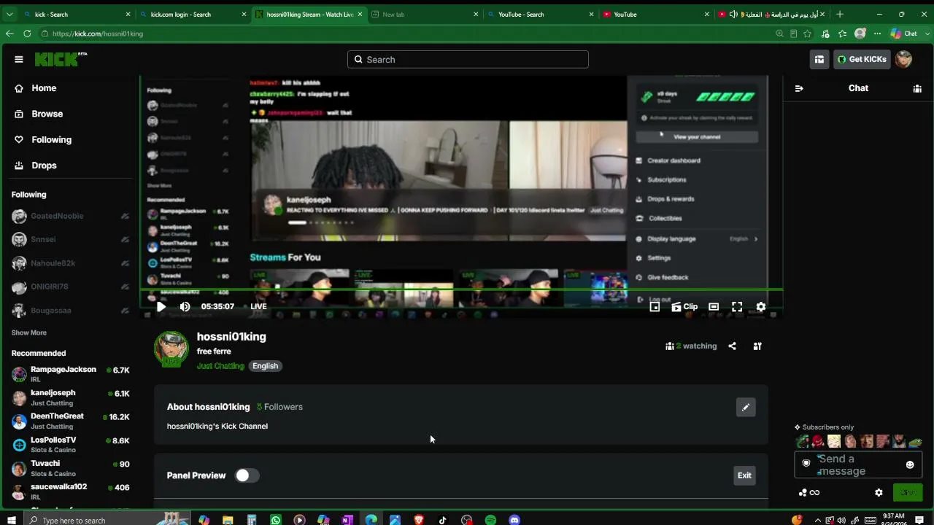Open Snnsei followed channel
The image size is (934, 525).
click(x=70, y=239)
